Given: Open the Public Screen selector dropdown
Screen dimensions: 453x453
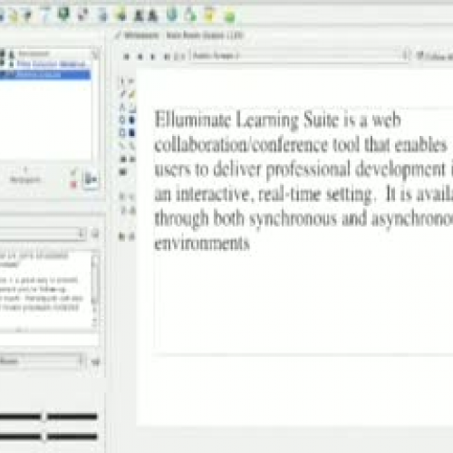Looking at the screenshot, I should (x=300, y=55).
